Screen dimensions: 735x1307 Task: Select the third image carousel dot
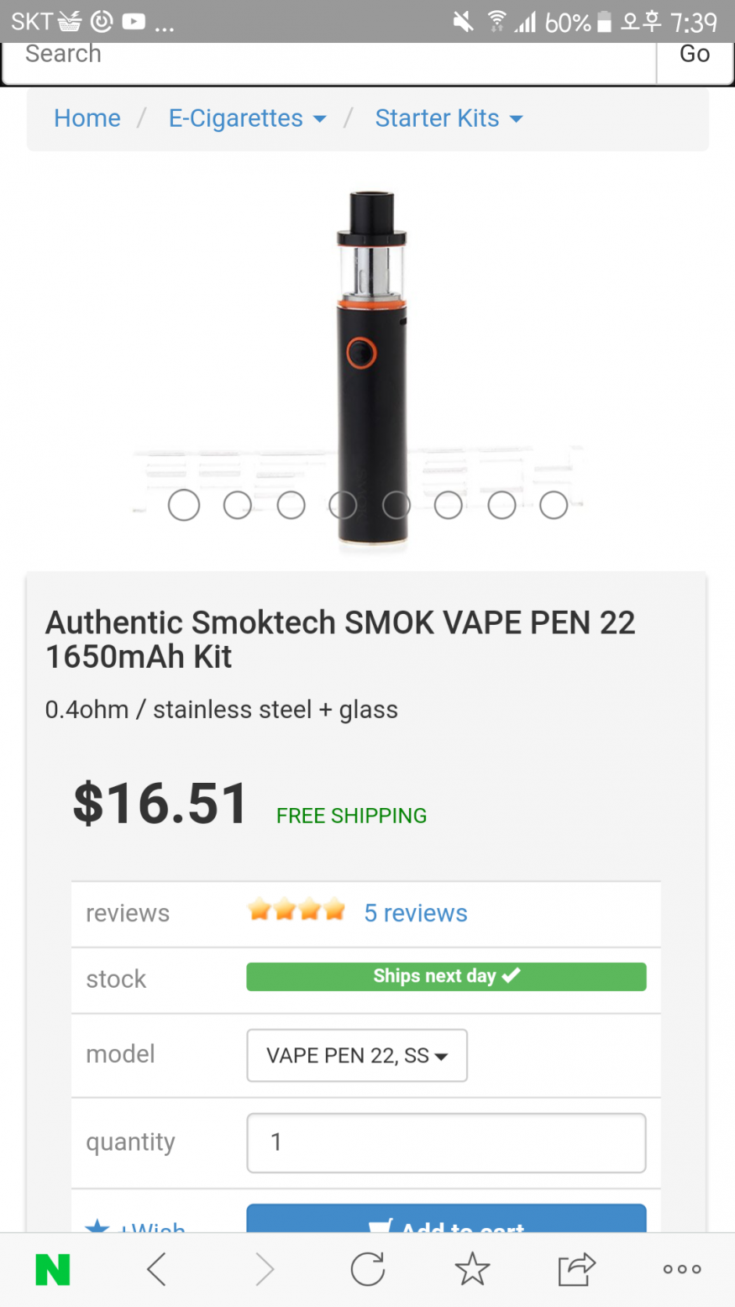[x=291, y=506]
